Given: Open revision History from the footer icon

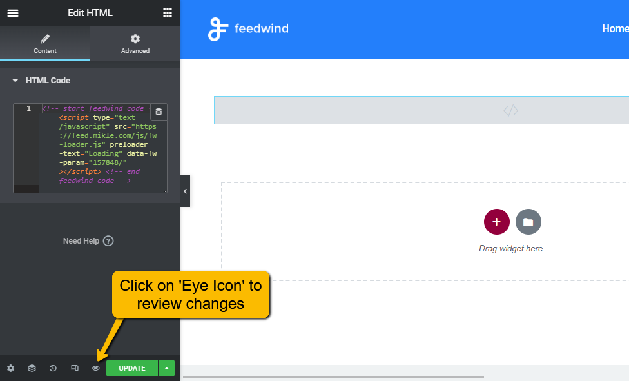Looking at the screenshot, I should pyautogui.click(x=52, y=367).
